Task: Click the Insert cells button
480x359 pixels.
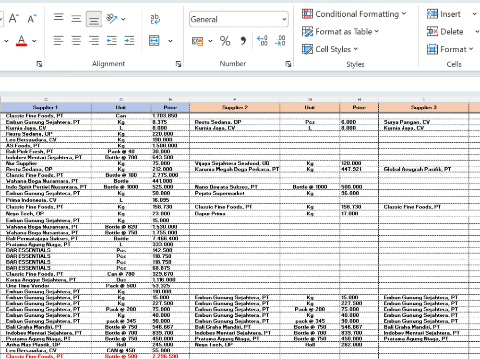Action: coord(444,14)
